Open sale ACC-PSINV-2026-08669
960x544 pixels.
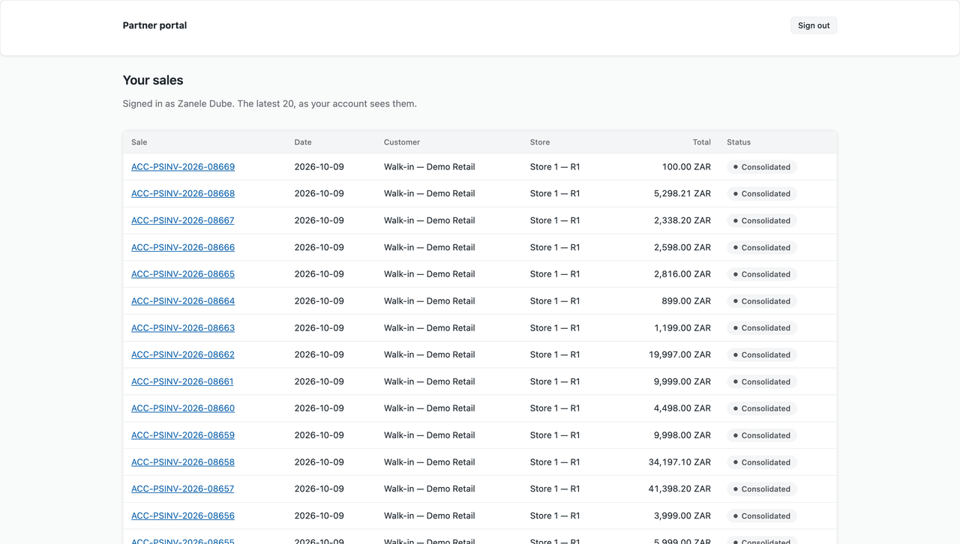coord(183,167)
